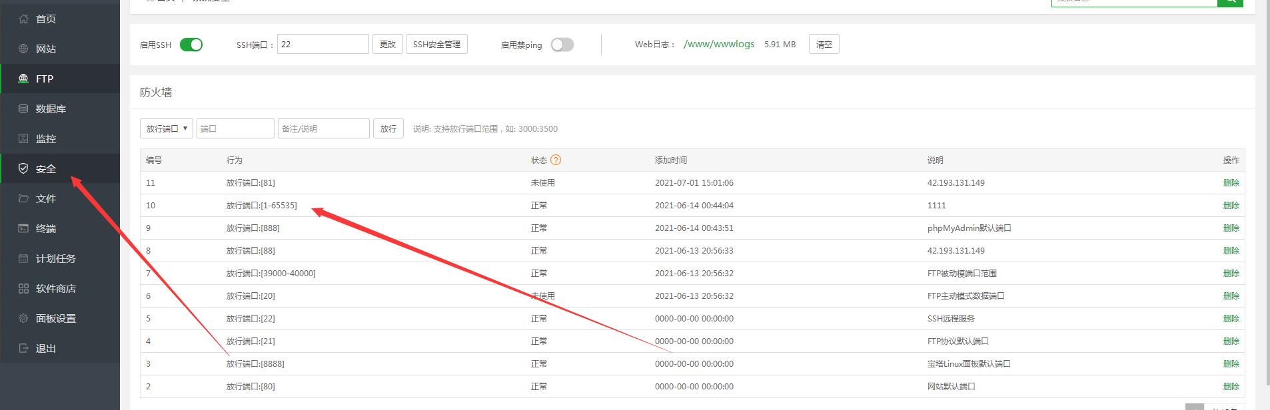The image size is (1270, 410).
Task: Click the software store grid icon
Action: pos(23,288)
